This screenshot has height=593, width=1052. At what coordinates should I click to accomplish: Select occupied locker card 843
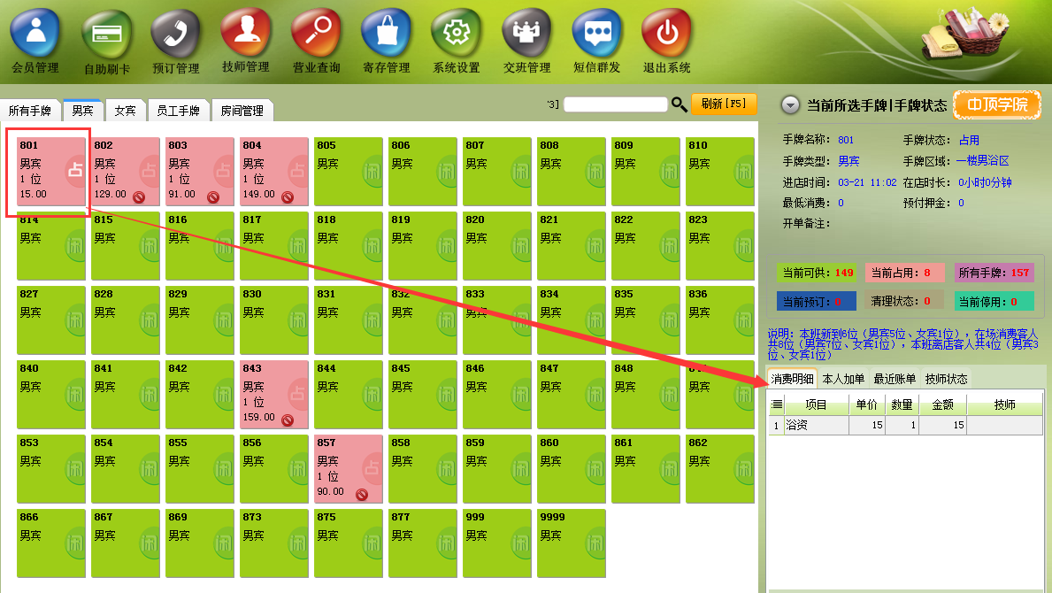(273, 394)
